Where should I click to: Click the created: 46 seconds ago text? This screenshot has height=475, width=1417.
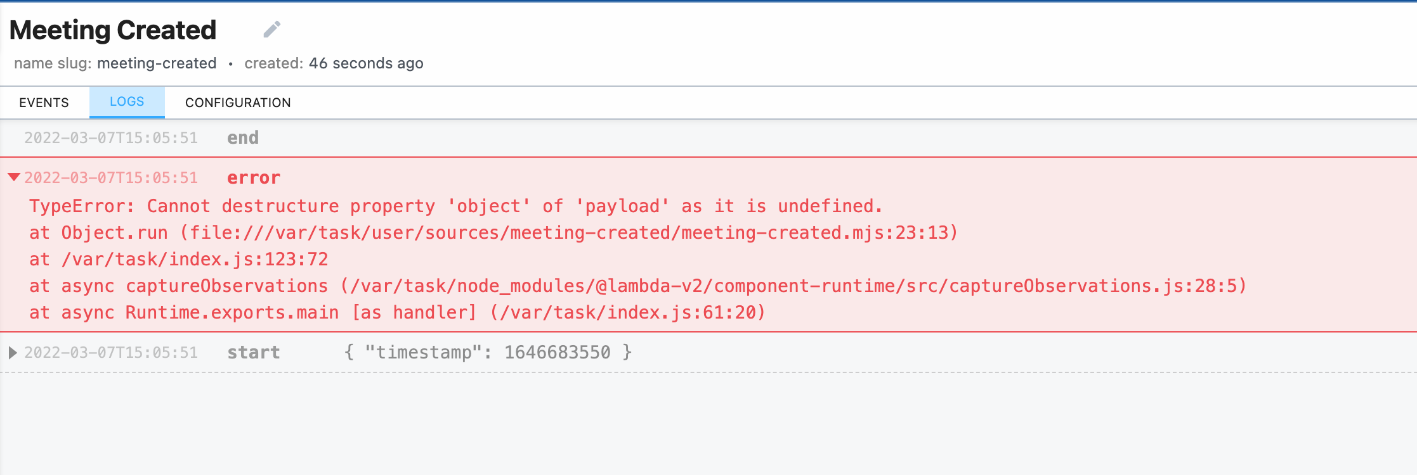tap(334, 63)
